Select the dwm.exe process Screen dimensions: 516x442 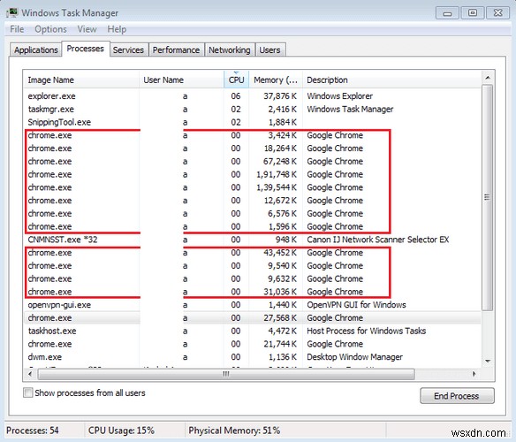tap(253, 357)
